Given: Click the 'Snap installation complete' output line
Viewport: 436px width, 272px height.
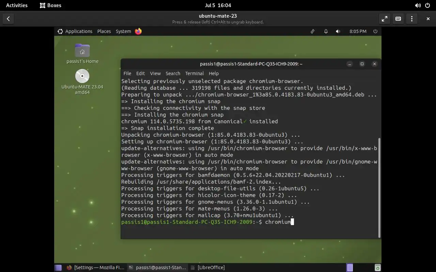Looking at the screenshot, I should [168, 128].
